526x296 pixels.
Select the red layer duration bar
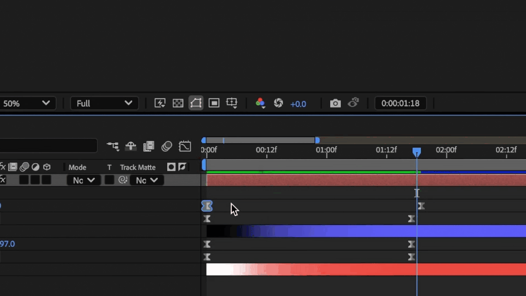[366, 180]
